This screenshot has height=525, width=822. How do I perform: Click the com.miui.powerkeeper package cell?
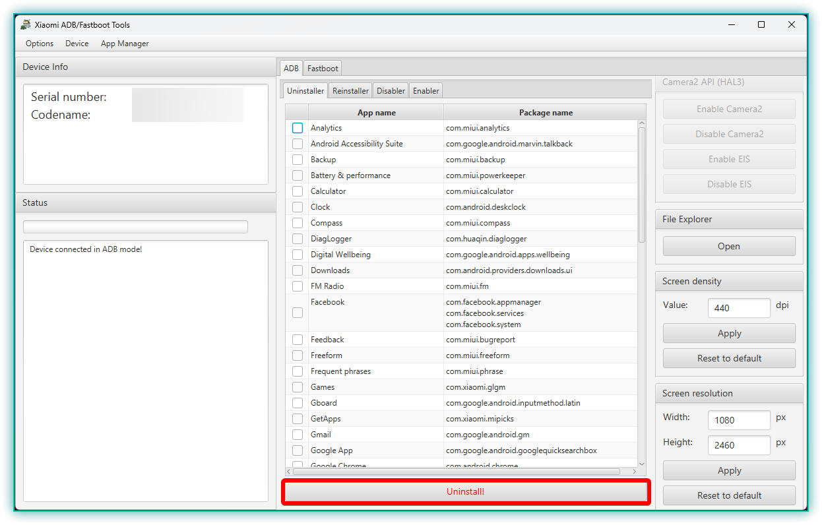click(541, 175)
